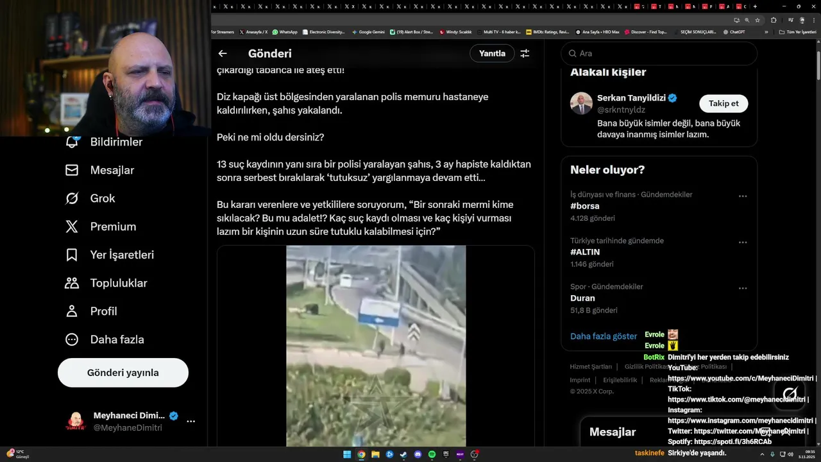Screen dimensions: 821x462
Task: Click install app icon in address bar
Action: (736, 20)
